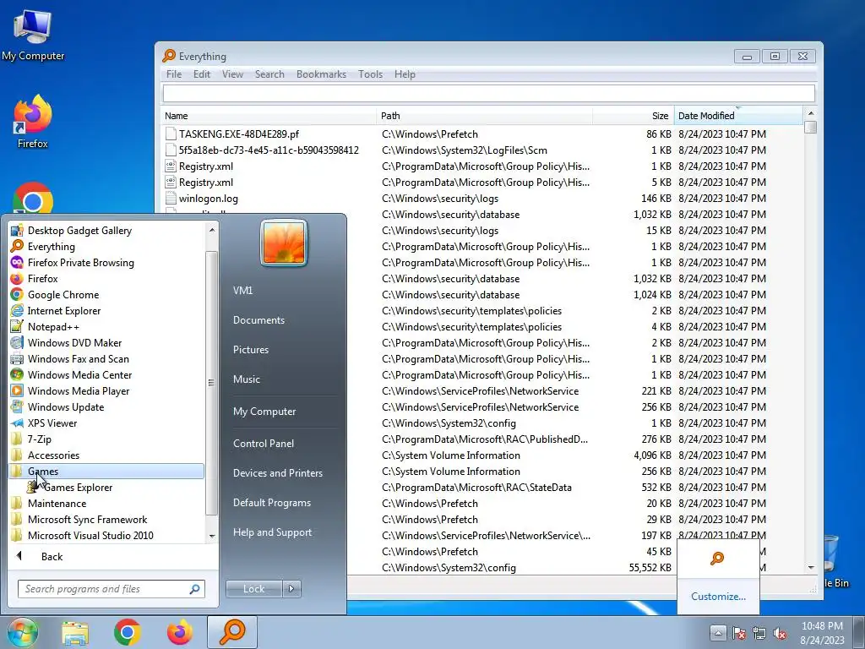
Task: Click the user account picture
Action: [284, 243]
